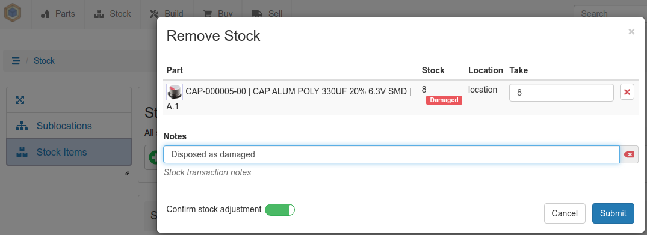Click the Notes text field
The width and height of the screenshot is (647, 235).
point(391,154)
